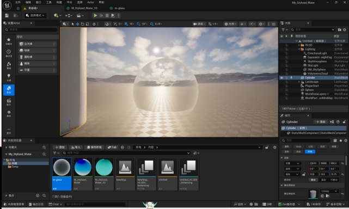349x209 pixels.
Task: Open the Blueprints toolbar dropdown icon
Action: coord(69,16)
